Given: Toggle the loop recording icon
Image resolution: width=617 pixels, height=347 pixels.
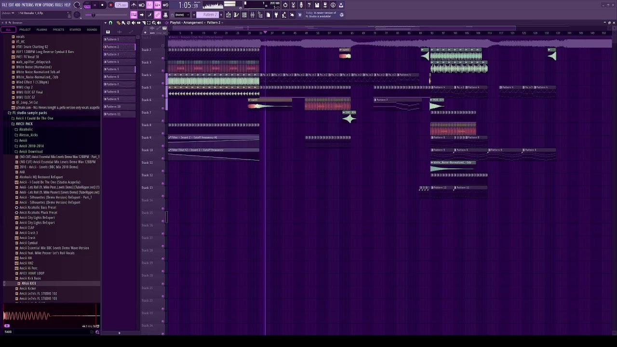Looking at the screenshot, I should coord(165,5).
